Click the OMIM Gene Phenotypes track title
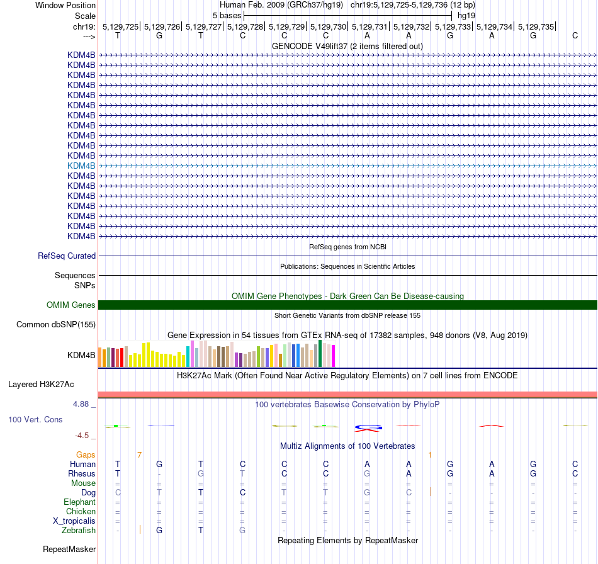This screenshot has height=564, width=598. (347, 296)
